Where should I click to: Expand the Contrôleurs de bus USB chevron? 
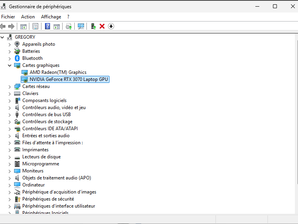pos(9,115)
